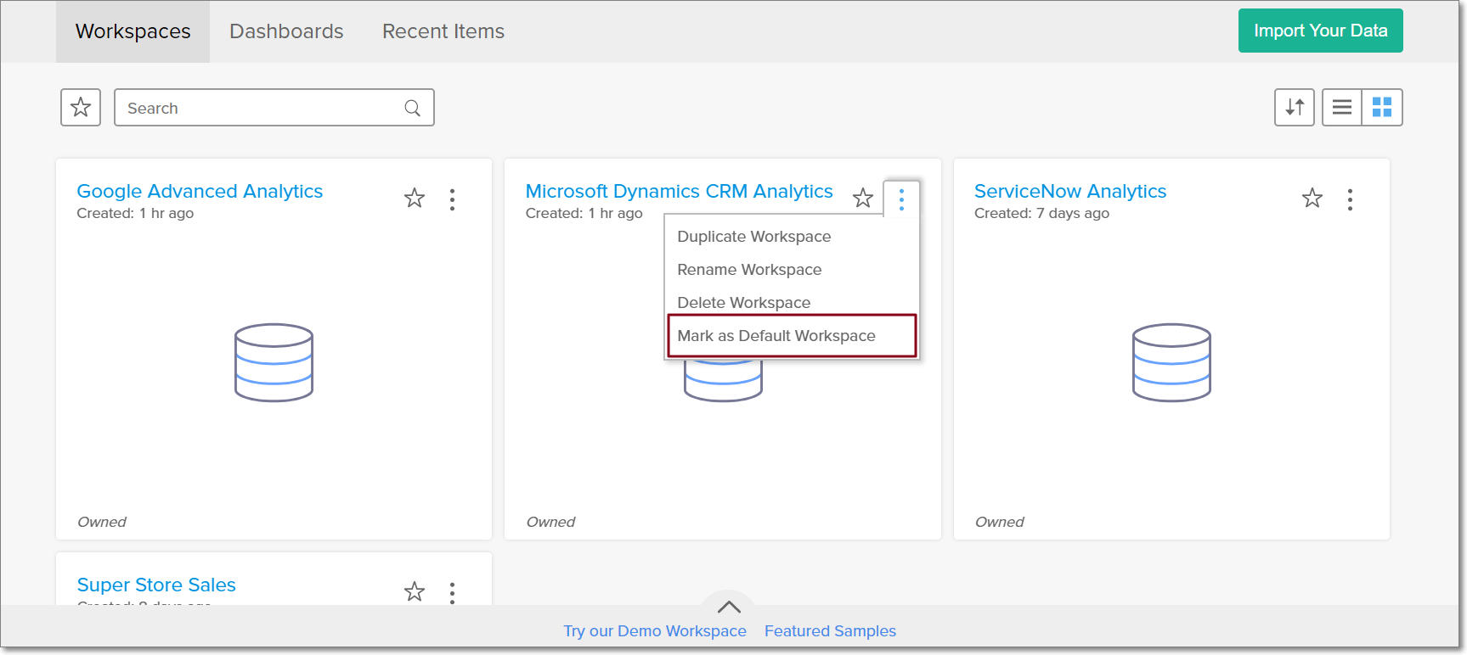This screenshot has width=1467, height=655.
Task: Open more options for Super Store Sales
Action: pyautogui.click(x=453, y=591)
